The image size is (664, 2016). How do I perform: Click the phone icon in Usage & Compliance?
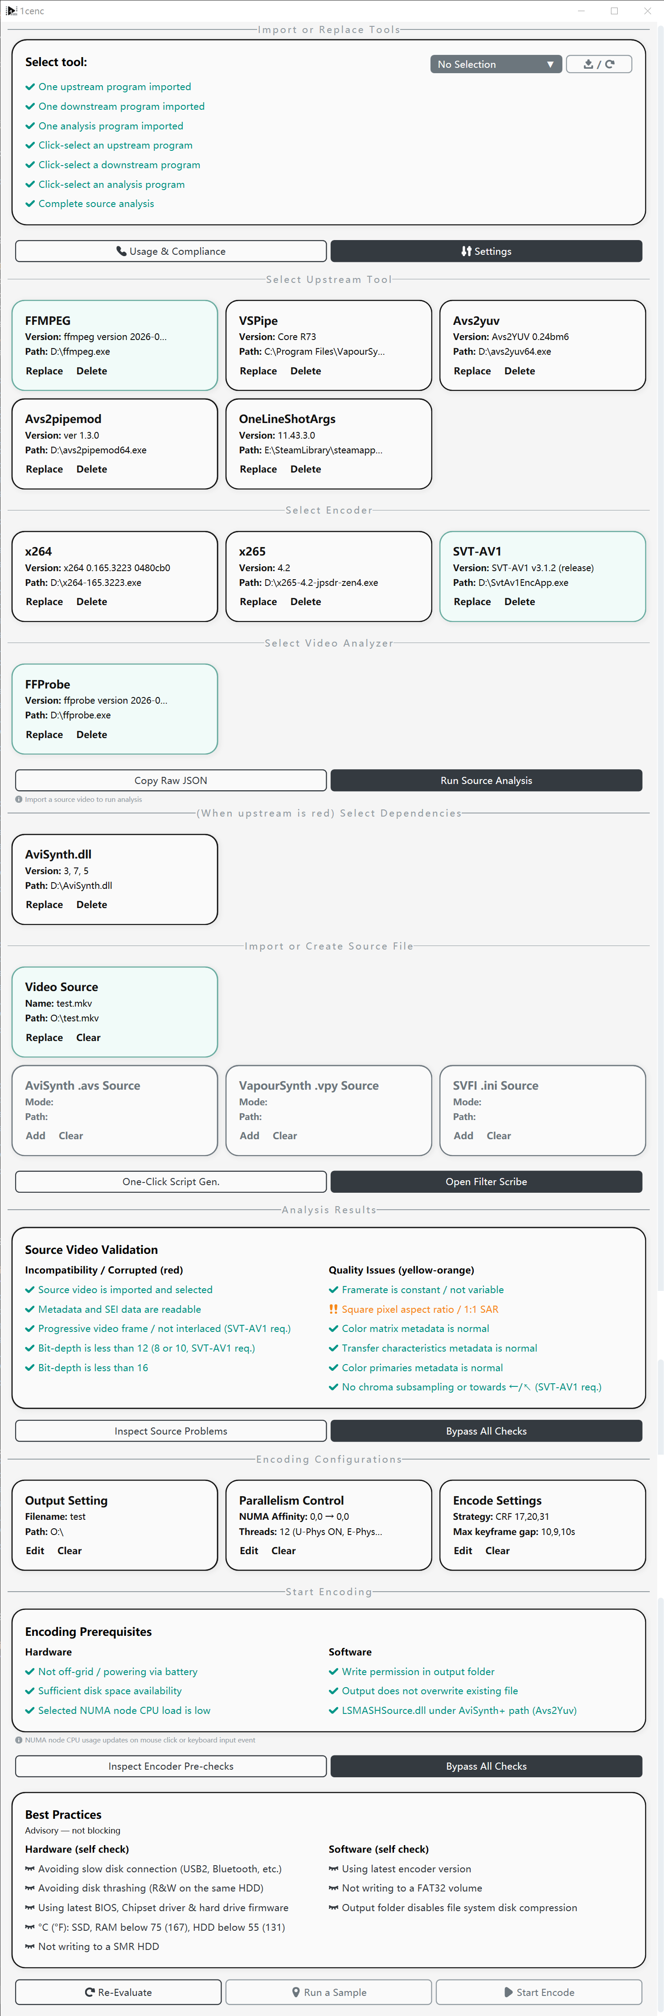pyautogui.click(x=121, y=251)
